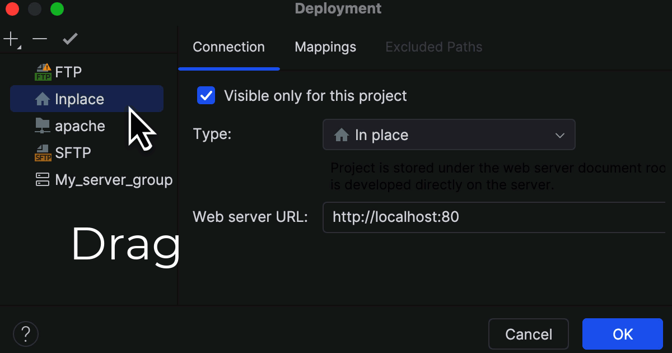
Task: Click the FTP server icon
Action: click(x=43, y=72)
